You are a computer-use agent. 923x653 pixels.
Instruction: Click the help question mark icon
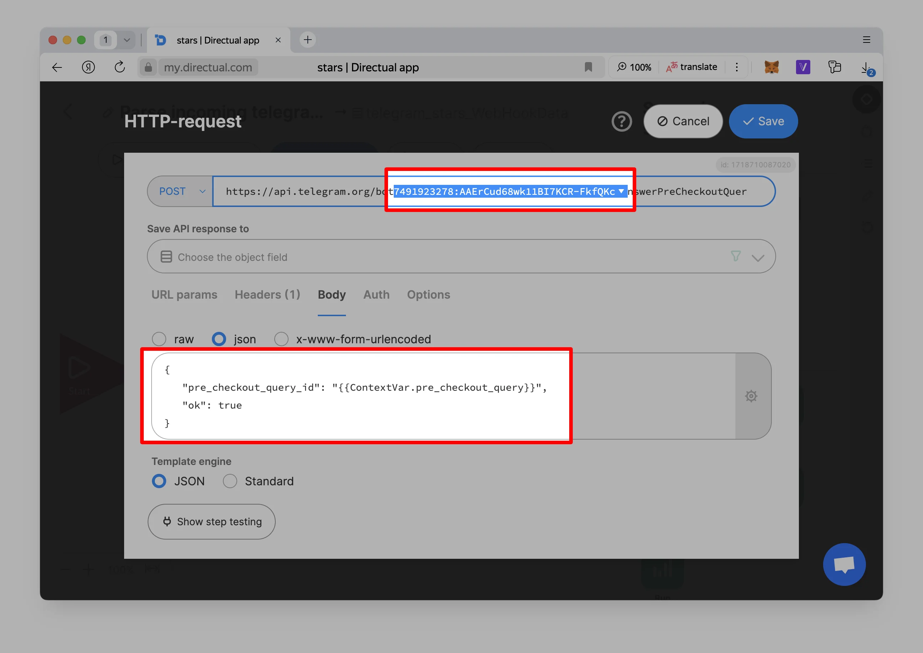[622, 121]
